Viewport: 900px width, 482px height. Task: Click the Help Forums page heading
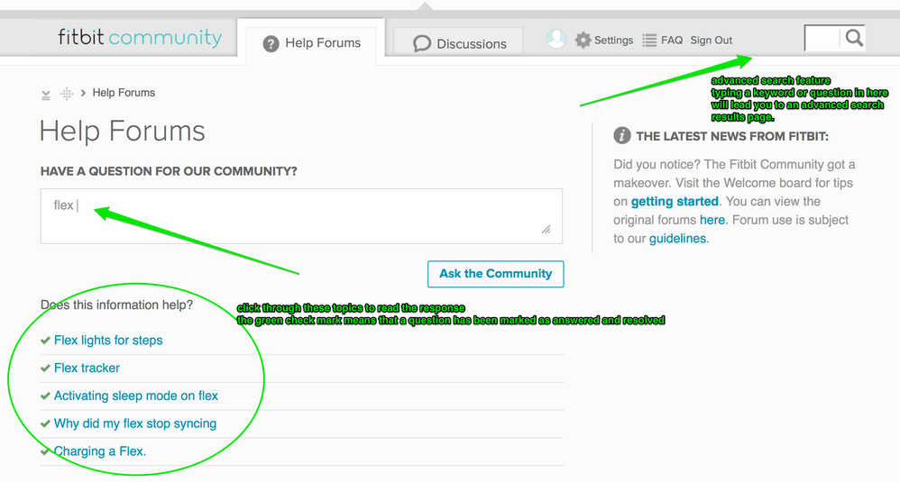123,132
